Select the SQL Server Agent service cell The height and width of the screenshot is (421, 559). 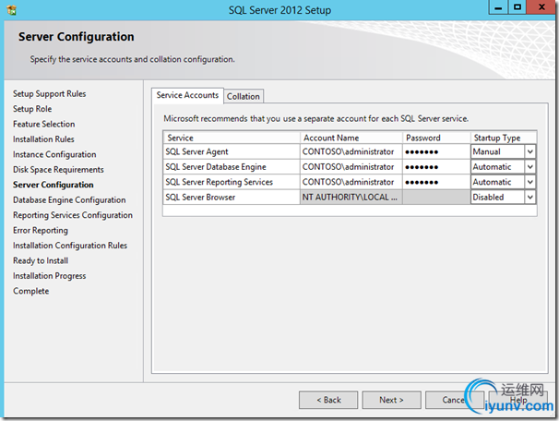pyautogui.click(x=232, y=151)
